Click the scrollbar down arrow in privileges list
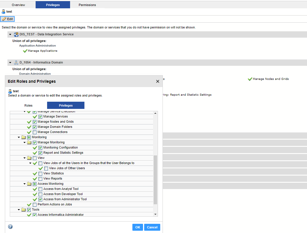 tap(155, 214)
